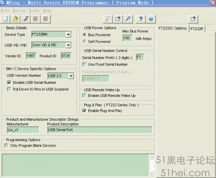This screenshot has width=216, height=178.
Task: Click the far-right toolbar device icon
Action: [x=193, y=19]
